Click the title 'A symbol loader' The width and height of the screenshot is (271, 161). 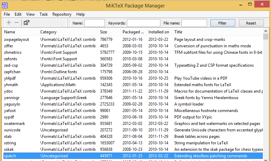pos(189,104)
